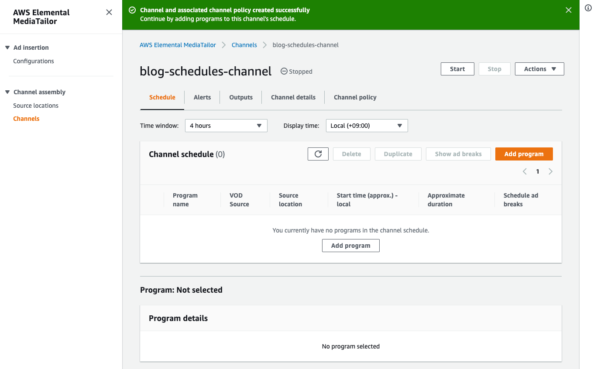Collapse the Ad insertion sidebar section
Image resolution: width=597 pixels, height=369 pixels.
(x=6, y=47)
